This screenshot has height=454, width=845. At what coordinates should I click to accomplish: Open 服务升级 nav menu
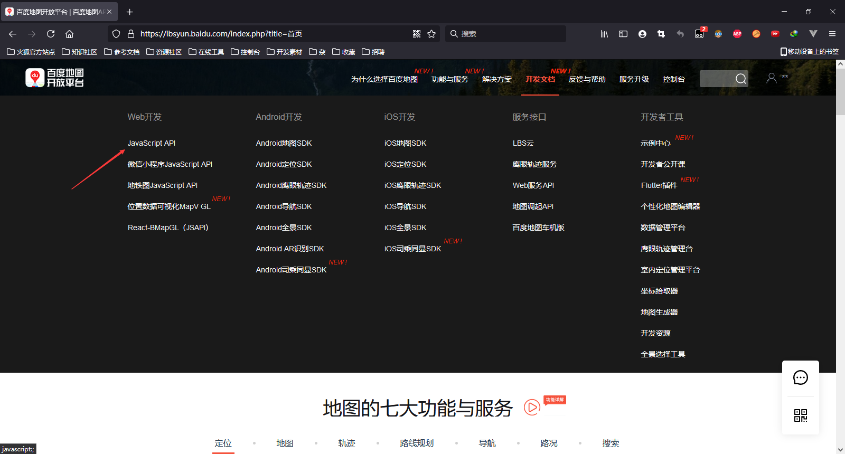point(634,79)
